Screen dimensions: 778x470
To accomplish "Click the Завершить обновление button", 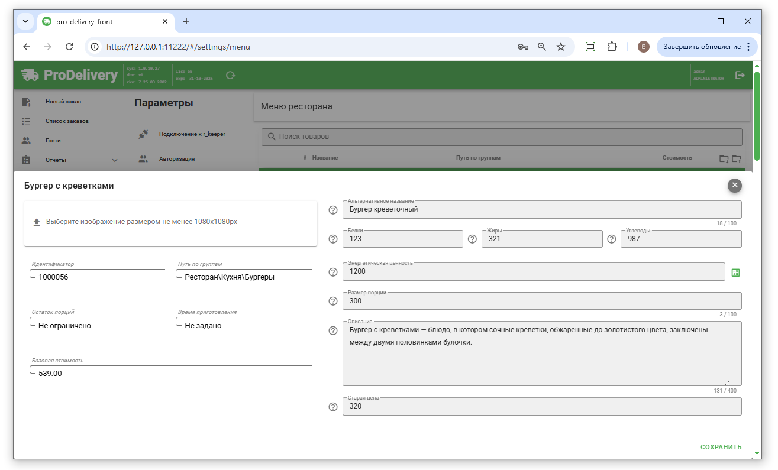I will click(702, 47).
